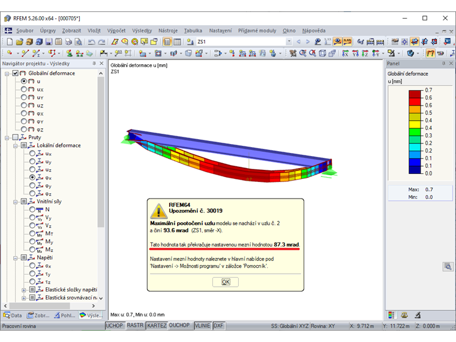Toggle Globální deformace checkbox
The height and width of the screenshot is (342, 456).
16,73
